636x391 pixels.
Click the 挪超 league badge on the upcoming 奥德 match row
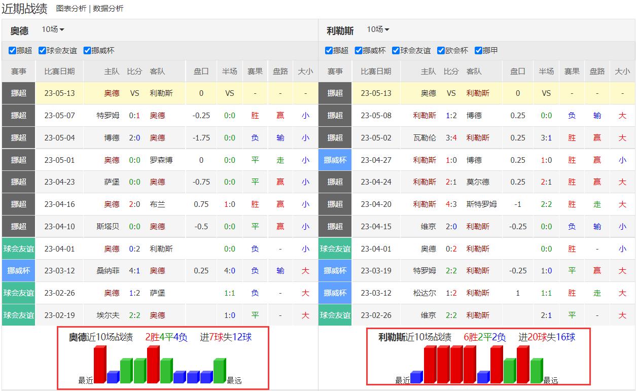click(19, 93)
